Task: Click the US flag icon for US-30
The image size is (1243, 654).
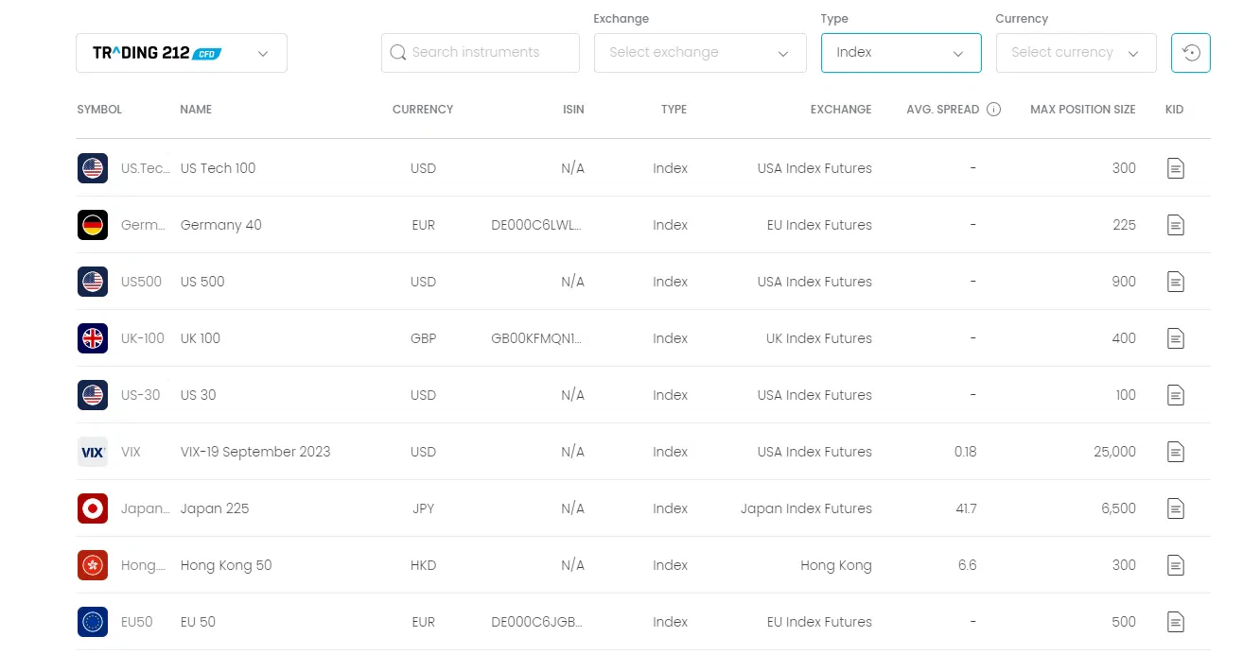Action: (x=93, y=395)
